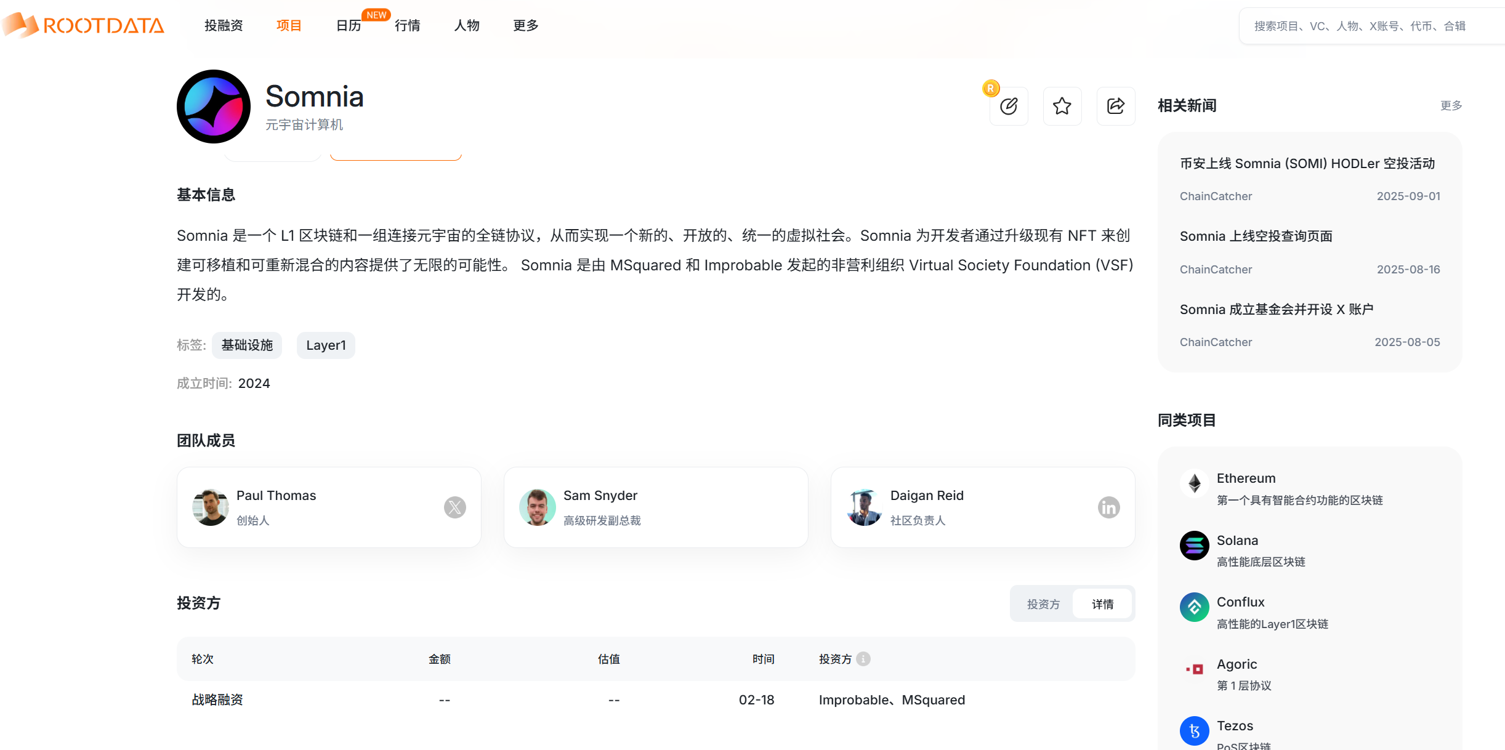The image size is (1505, 750).
Task: Open the 行情 menu
Action: (x=408, y=25)
